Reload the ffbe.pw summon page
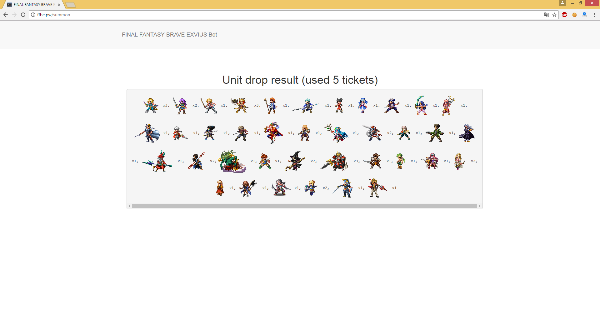Image resolution: width=600 pixels, height=325 pixels. point(23,15)
